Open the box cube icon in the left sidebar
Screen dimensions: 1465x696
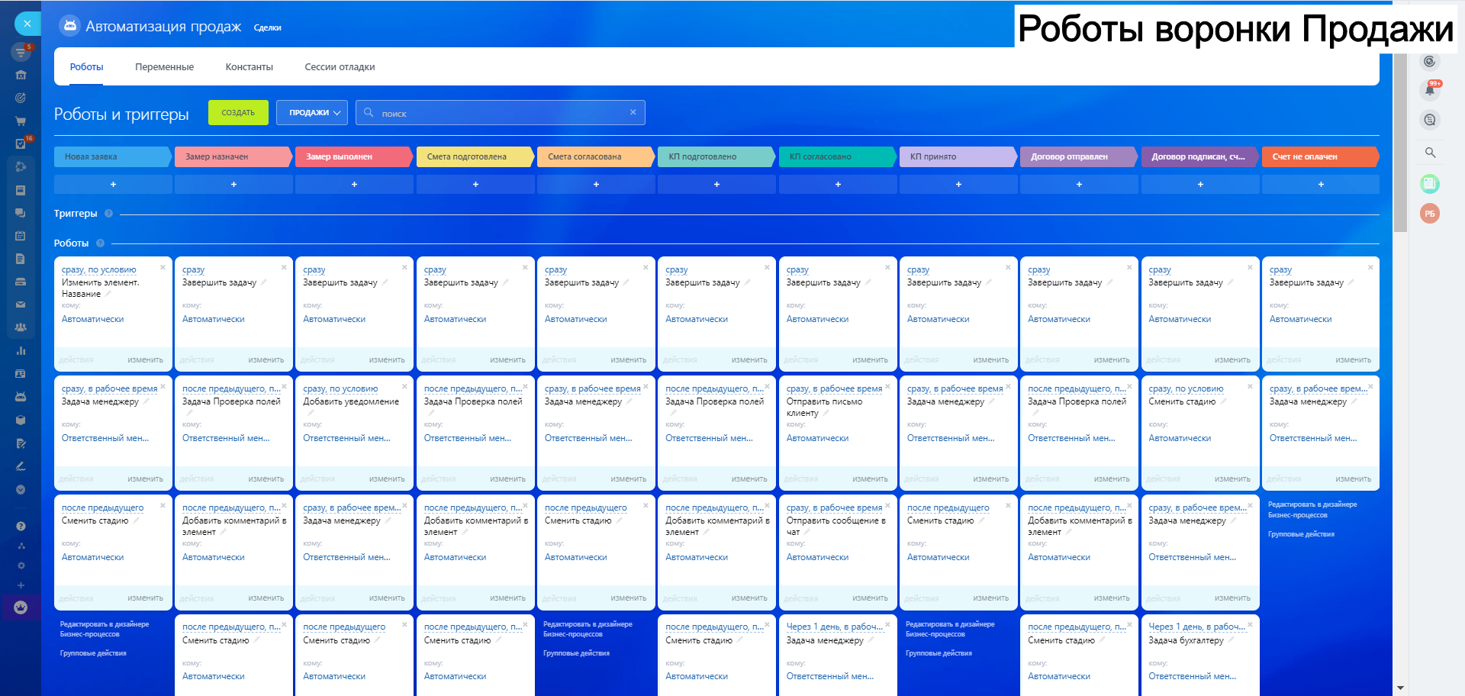click(21, 420)
